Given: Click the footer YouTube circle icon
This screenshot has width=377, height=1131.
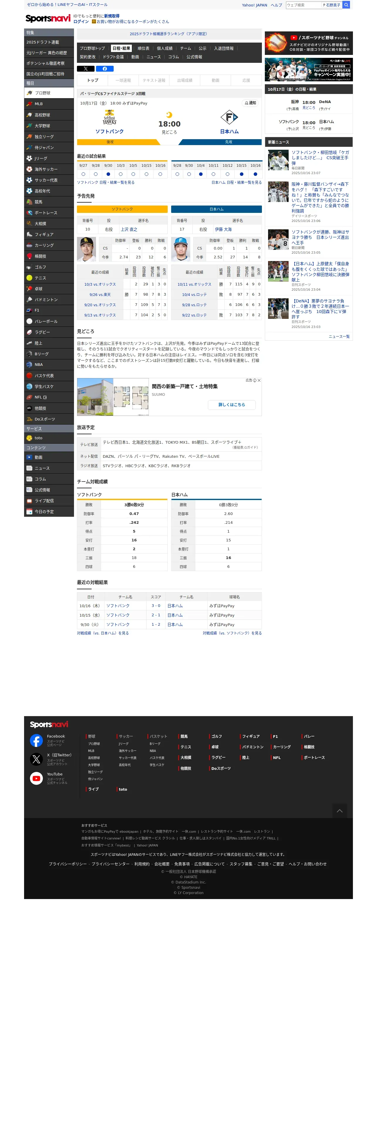Looking at the screenshot, I should pyautogui.click(x=36, y=778).
